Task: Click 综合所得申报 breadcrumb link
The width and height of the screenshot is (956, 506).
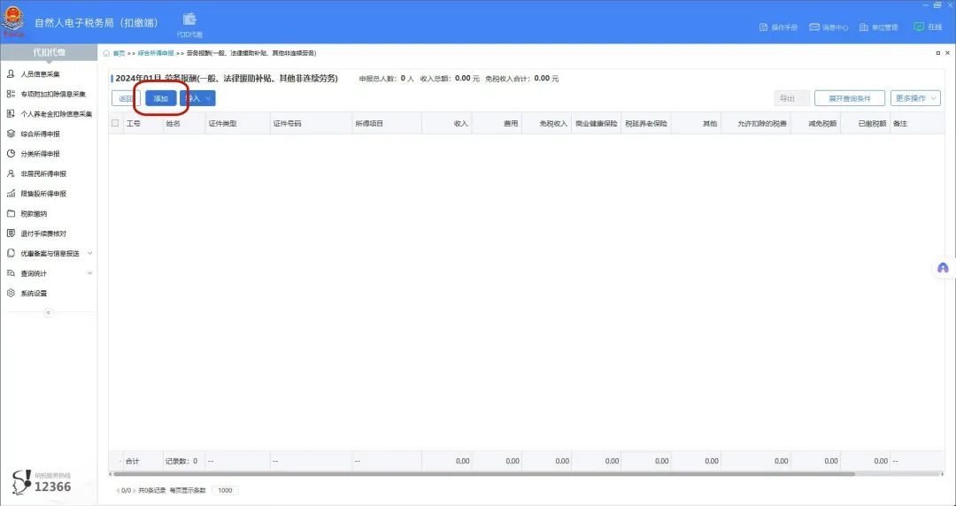Action: pos(156,54)
